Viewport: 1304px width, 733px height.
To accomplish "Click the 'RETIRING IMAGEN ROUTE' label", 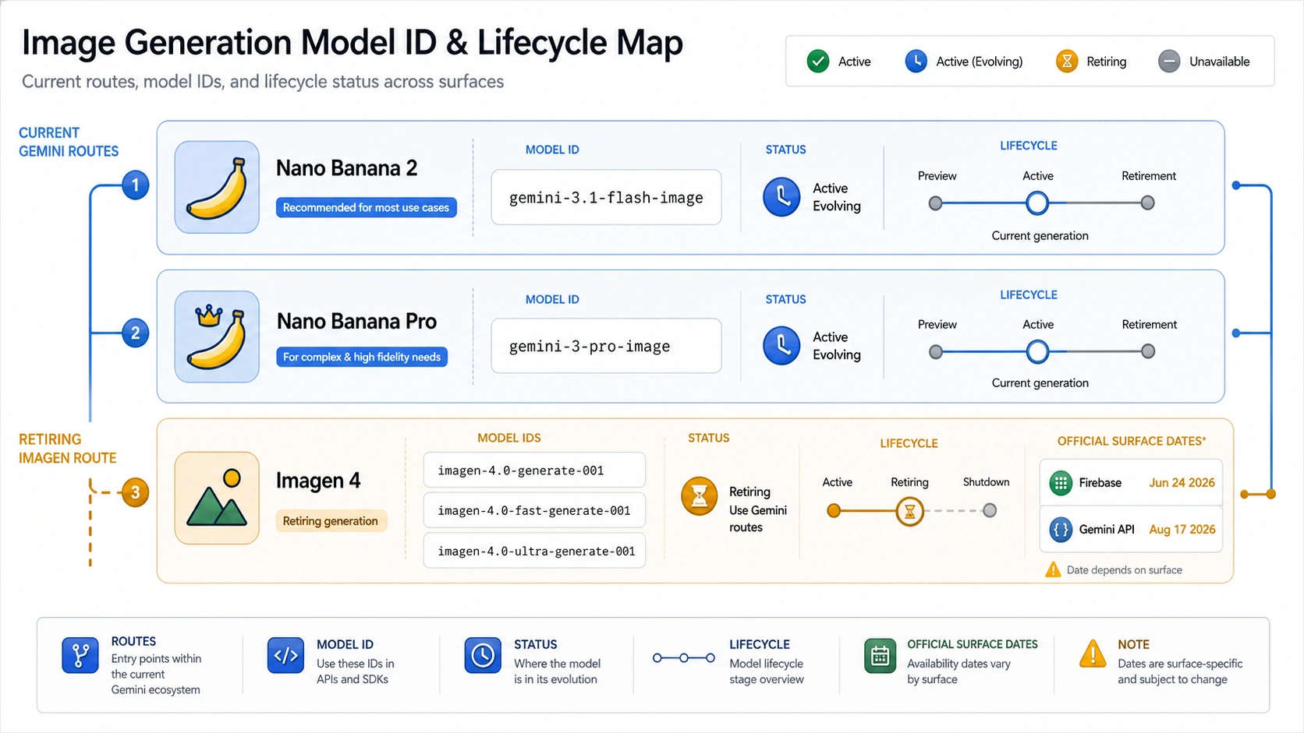I will point(68,449).
